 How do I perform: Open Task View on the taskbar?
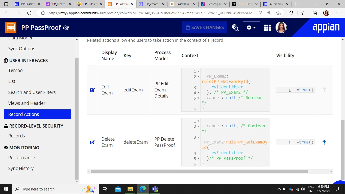pos(105,189)
